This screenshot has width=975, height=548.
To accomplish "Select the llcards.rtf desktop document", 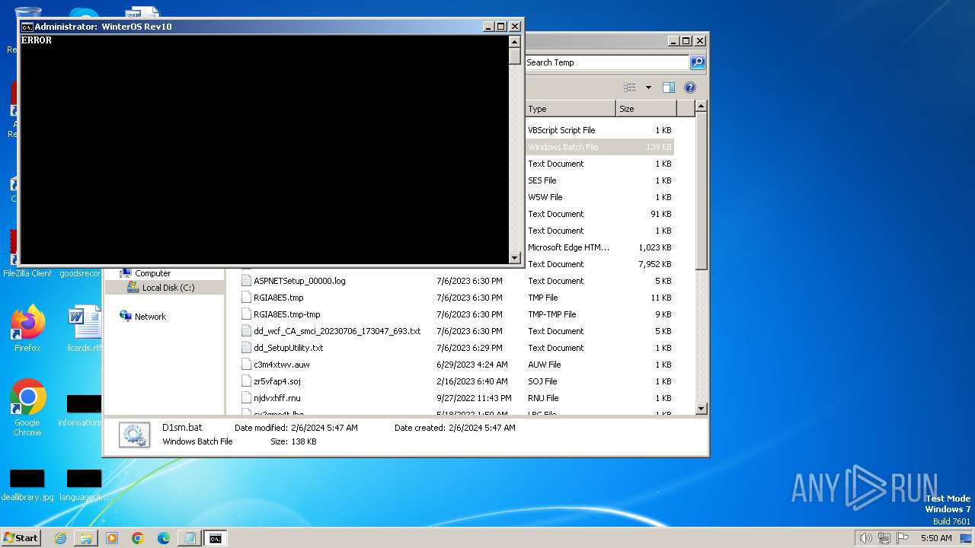I will pyautogui.click(x=84, y=328).
